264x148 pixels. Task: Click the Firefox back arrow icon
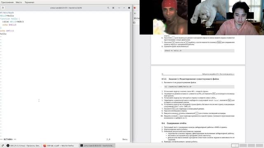click(x=135, y=14)
